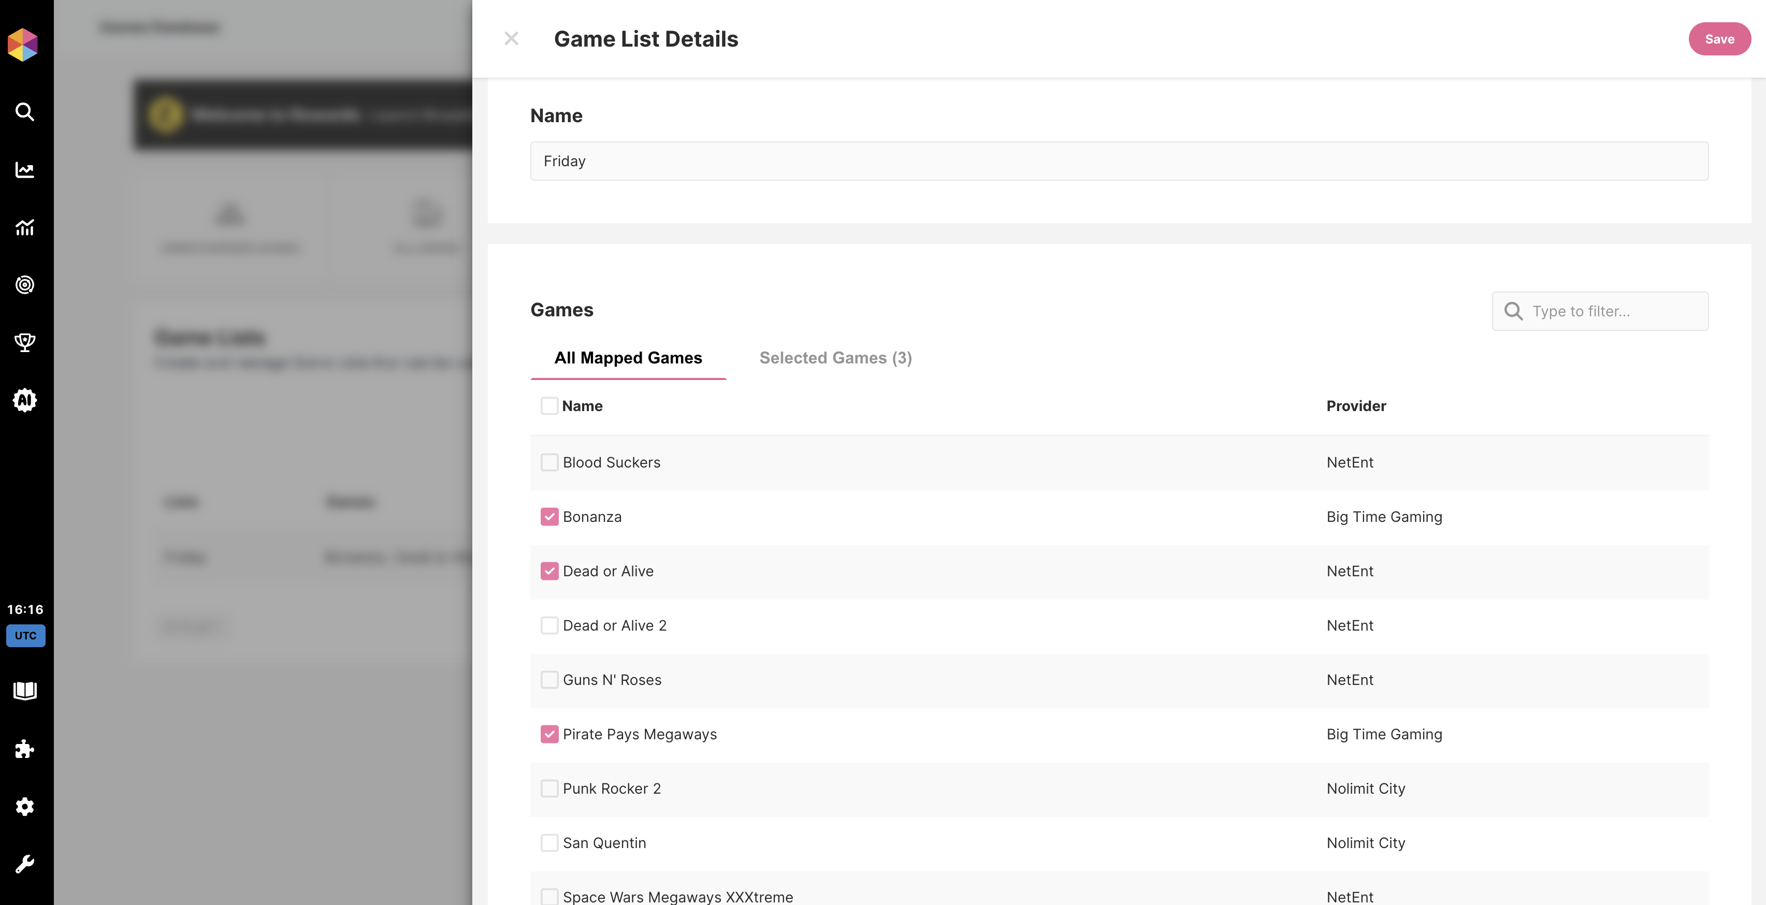Close the Game List Details panel
The height and width of the screenshot is (905, 1766).
point(511,39)
